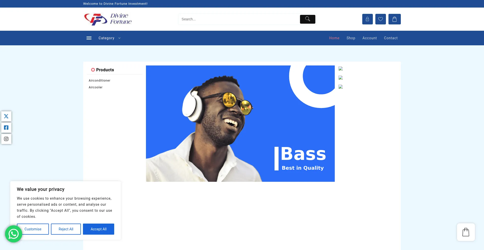This screenshot has height=250, width=484.
Task: Expand the Category dropdown
Action: (109, 38)
